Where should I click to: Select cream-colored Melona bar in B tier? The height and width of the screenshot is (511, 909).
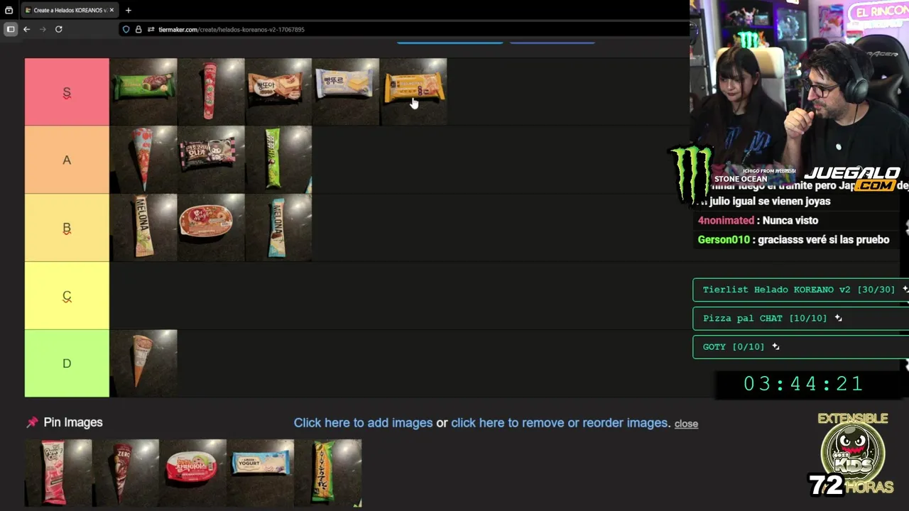pyautogui.click(x=143, y=227)
